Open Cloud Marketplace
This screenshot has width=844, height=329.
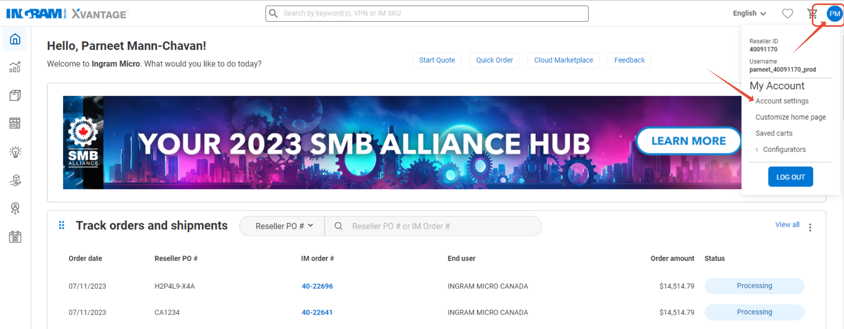pos(563,60)
